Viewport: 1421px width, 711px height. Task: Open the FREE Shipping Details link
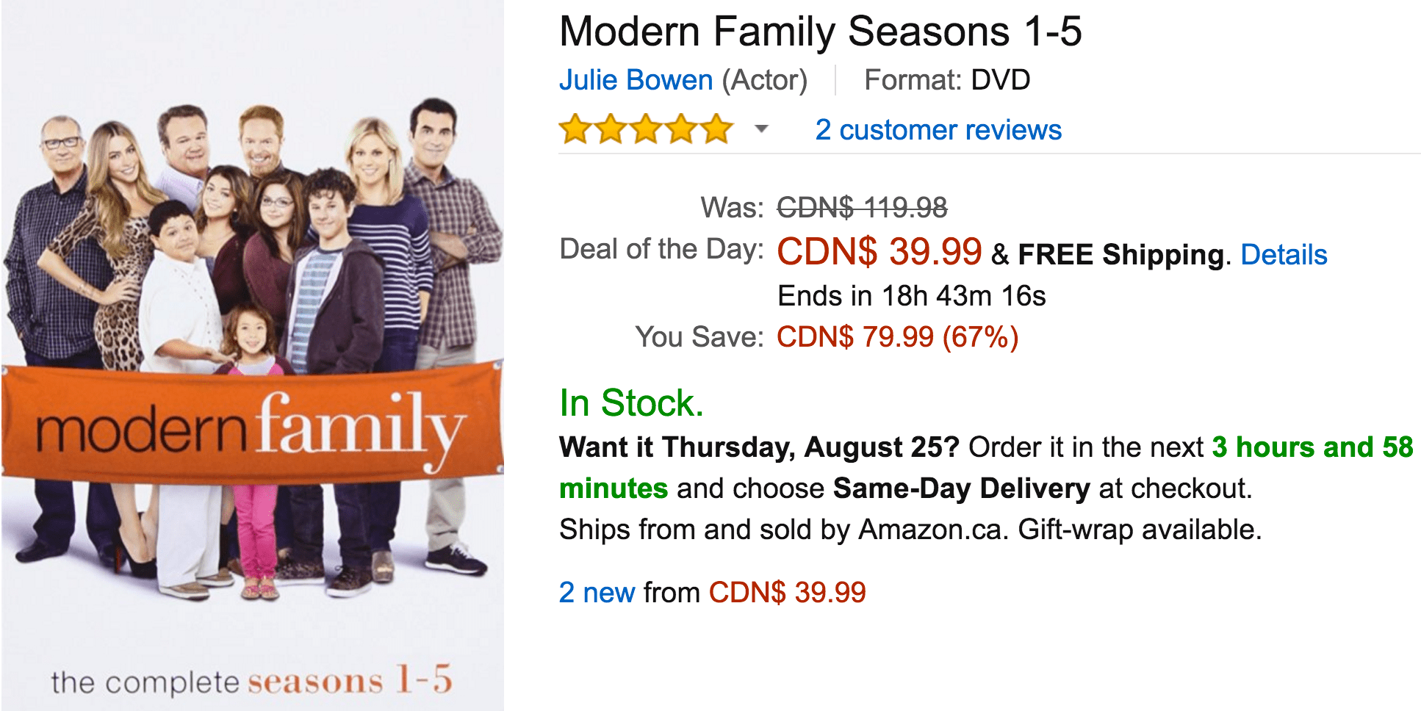pos(1284,255)
